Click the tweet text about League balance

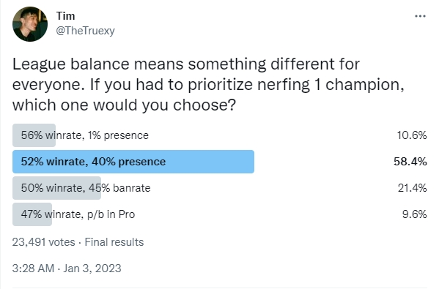point(208,84)
